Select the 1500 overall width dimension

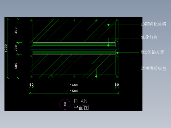pos(74,91)
